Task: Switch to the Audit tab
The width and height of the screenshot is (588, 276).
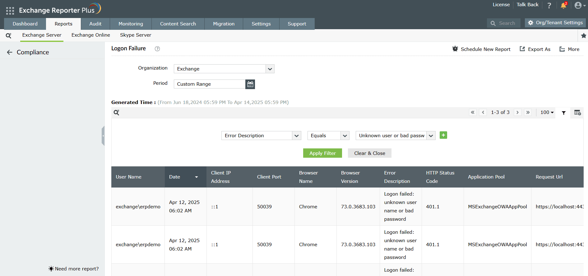Action: click(95, 24)
